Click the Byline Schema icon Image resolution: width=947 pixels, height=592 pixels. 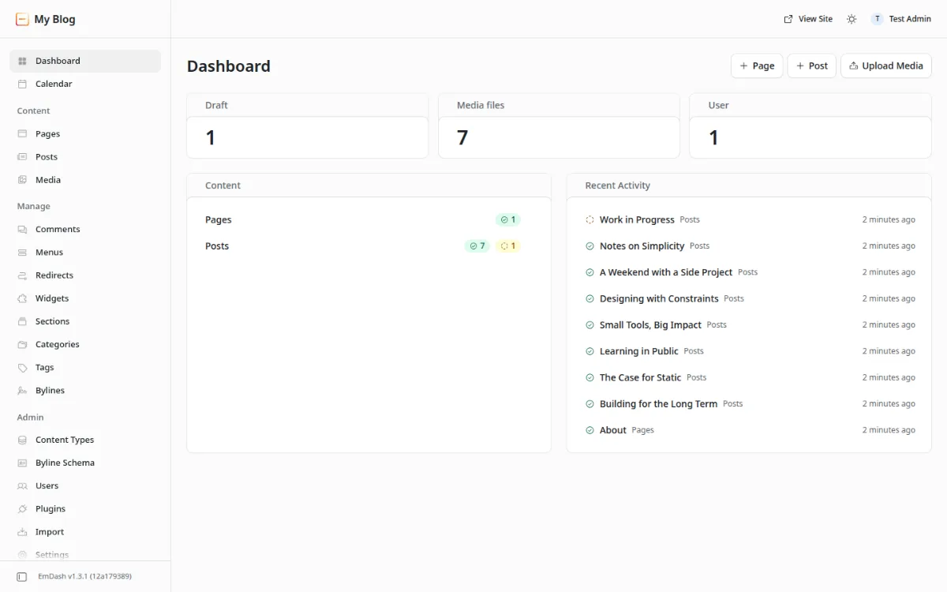[x=22, y=463]
